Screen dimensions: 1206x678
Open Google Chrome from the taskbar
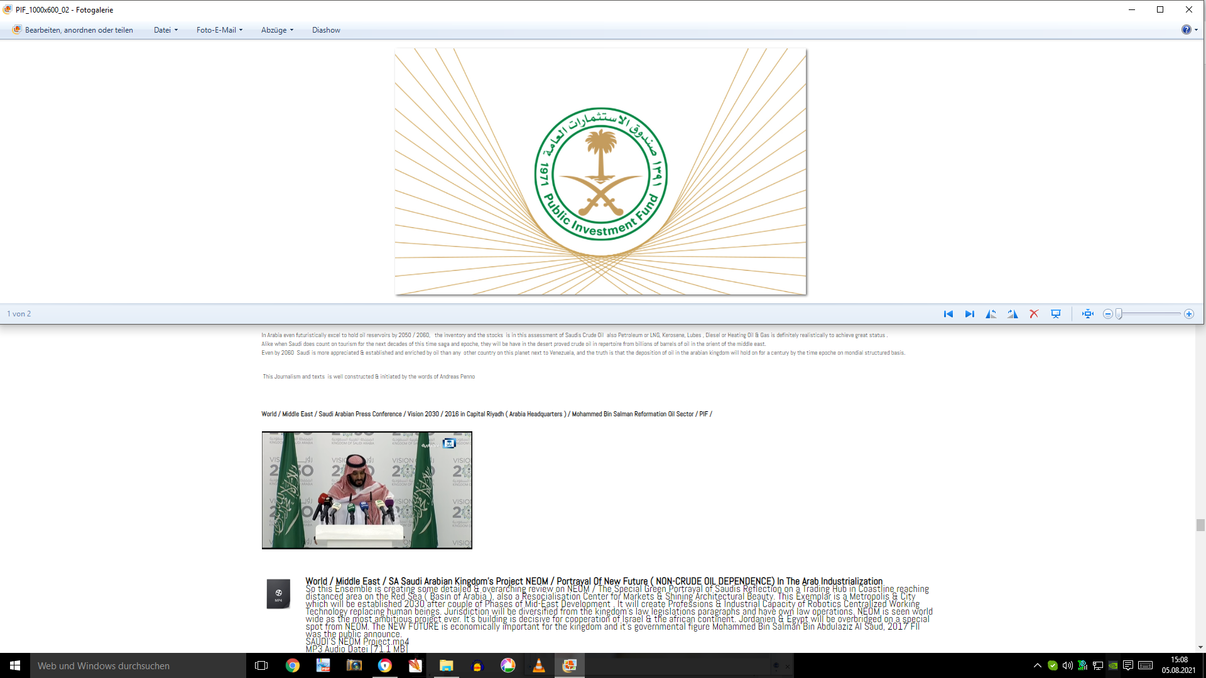[x=293, y=665]
